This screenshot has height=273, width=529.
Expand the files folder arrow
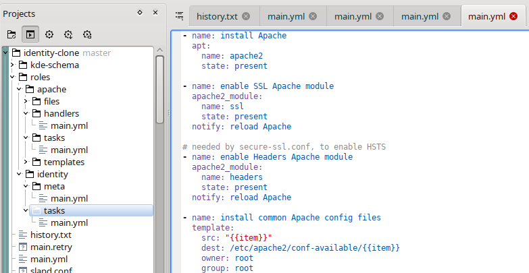click(26, 101)
